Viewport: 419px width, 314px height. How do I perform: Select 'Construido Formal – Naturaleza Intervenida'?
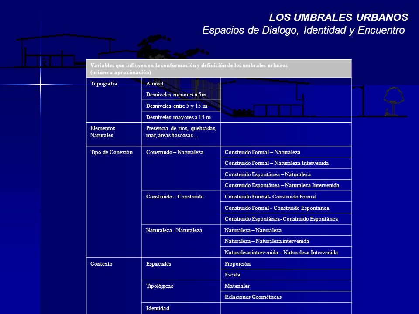pos(286,163)
